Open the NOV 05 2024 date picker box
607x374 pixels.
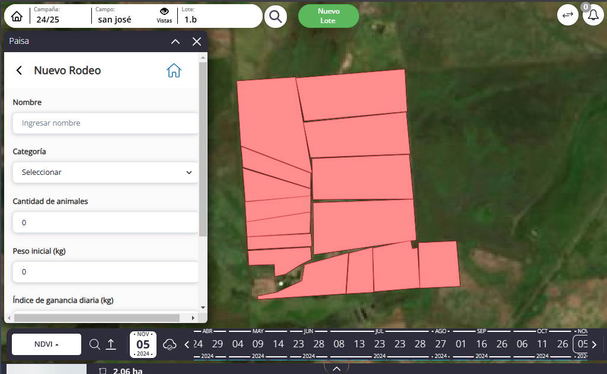(x=143, y=344)
